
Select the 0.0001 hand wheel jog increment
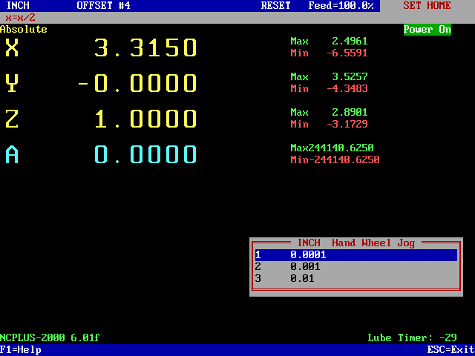[x=356, y=255]
